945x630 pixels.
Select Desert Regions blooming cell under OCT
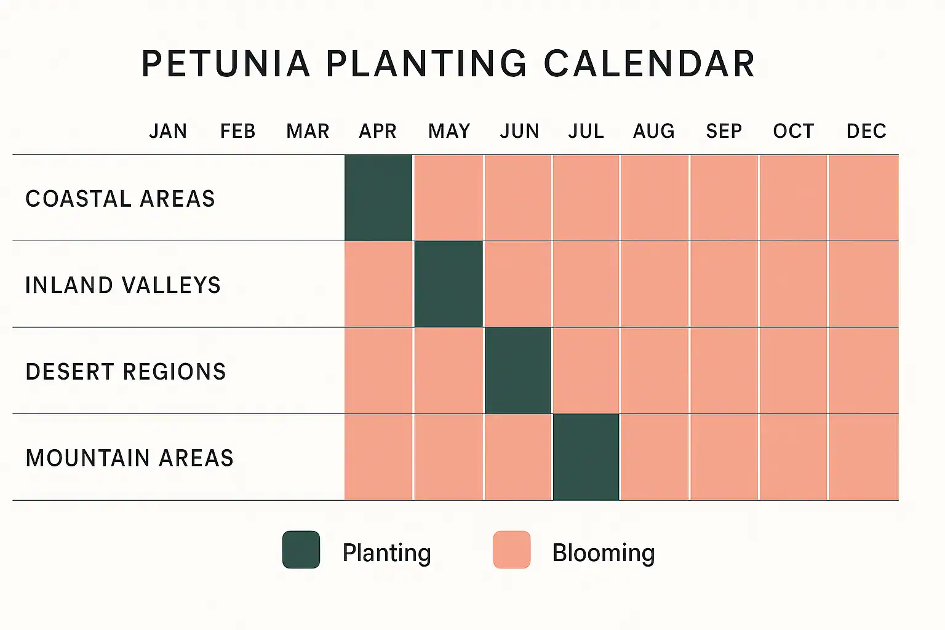(x=794, y=370)
